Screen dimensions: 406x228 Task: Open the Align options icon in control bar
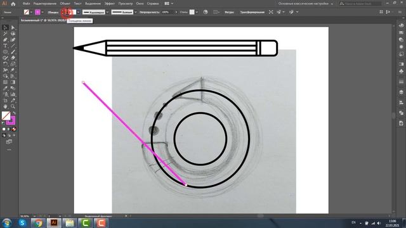pos(216,12)
